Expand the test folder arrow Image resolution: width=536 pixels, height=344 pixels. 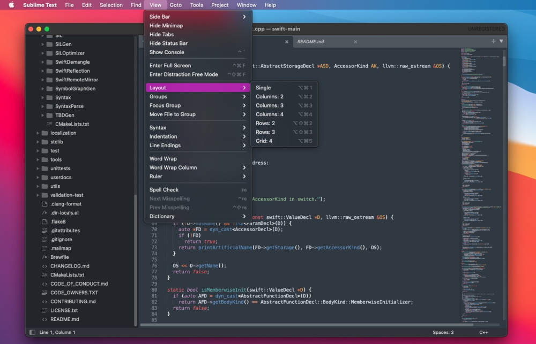[38, 150]
